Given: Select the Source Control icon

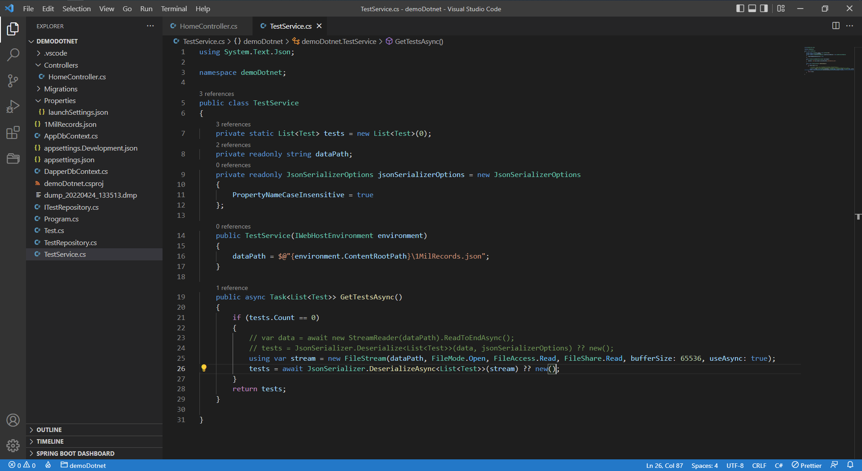Looking at the screenshot, I should (13, 81).
